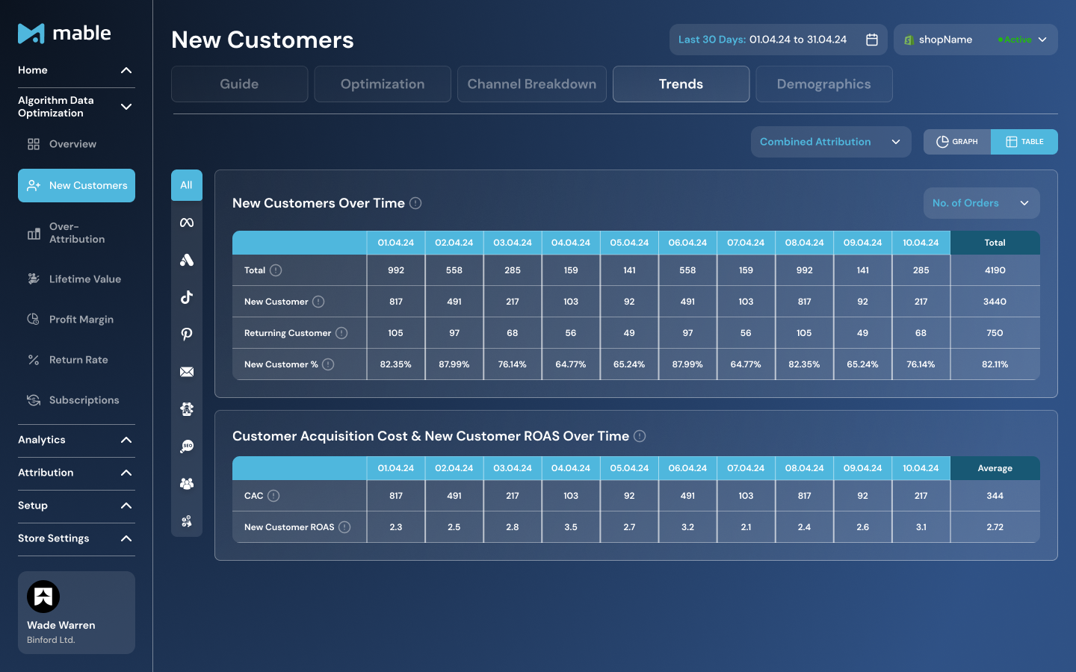
Task: Click Total column header in orders table
Action: click(995, 243)
